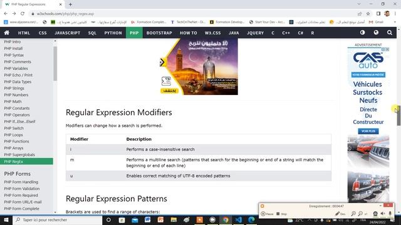401x225 pixels.
Task: Toggle dark mode contrast icon
Action: [x=362, y=32]
